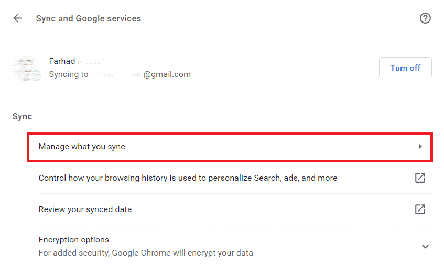
Task: Click external link icon beside browsing history row
Action: click(420, 178)
